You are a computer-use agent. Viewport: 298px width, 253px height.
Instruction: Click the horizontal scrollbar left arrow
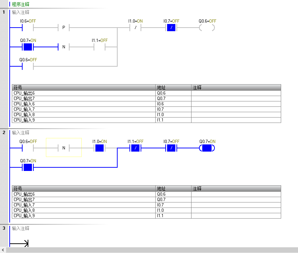(x=3, y=250)
